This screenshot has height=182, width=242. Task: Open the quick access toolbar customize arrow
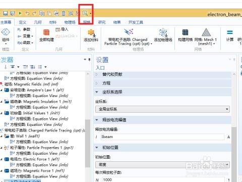tap(90, 13)
